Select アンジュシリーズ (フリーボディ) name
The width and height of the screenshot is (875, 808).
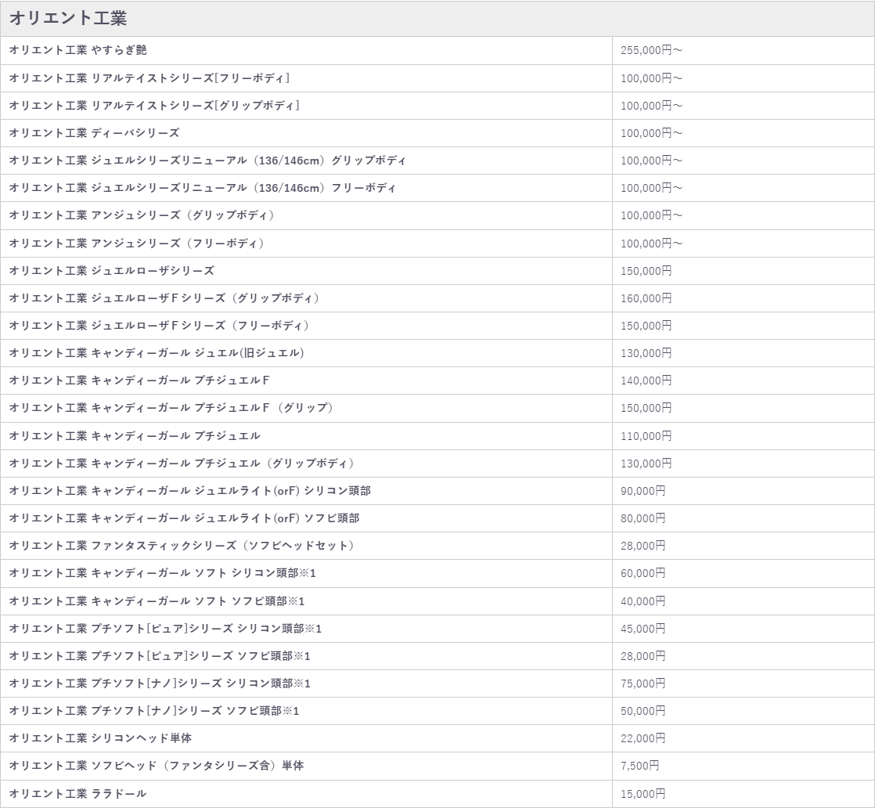click(x=137, y=243)
